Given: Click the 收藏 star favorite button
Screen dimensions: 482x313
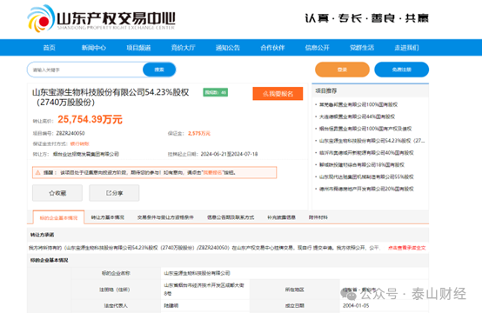Looking at the screenshot, I should (57, 193).
